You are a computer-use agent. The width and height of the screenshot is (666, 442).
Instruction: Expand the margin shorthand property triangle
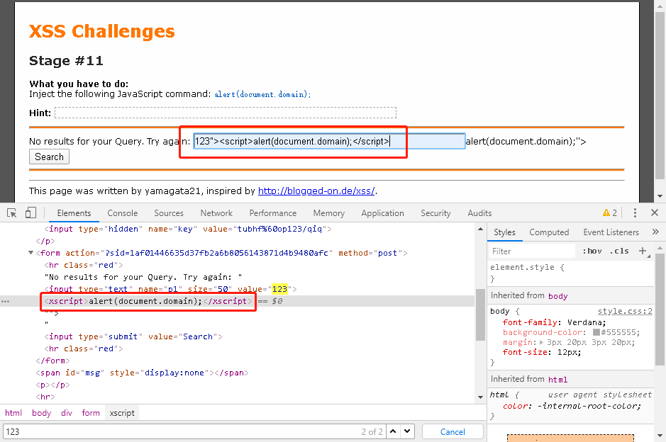[x=542, y=342]
